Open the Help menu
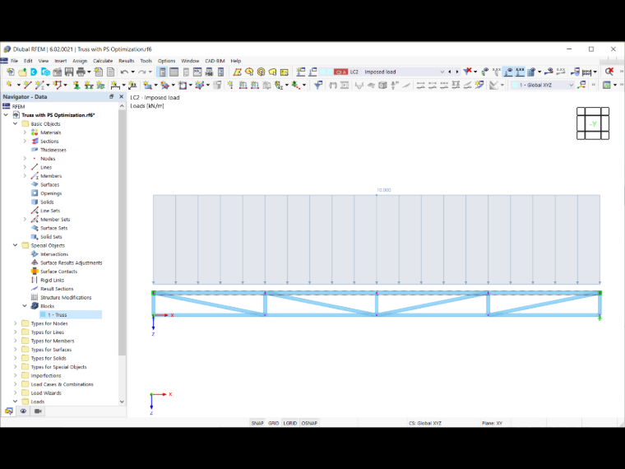Screen dimensions: 625x469 [235, 61]
